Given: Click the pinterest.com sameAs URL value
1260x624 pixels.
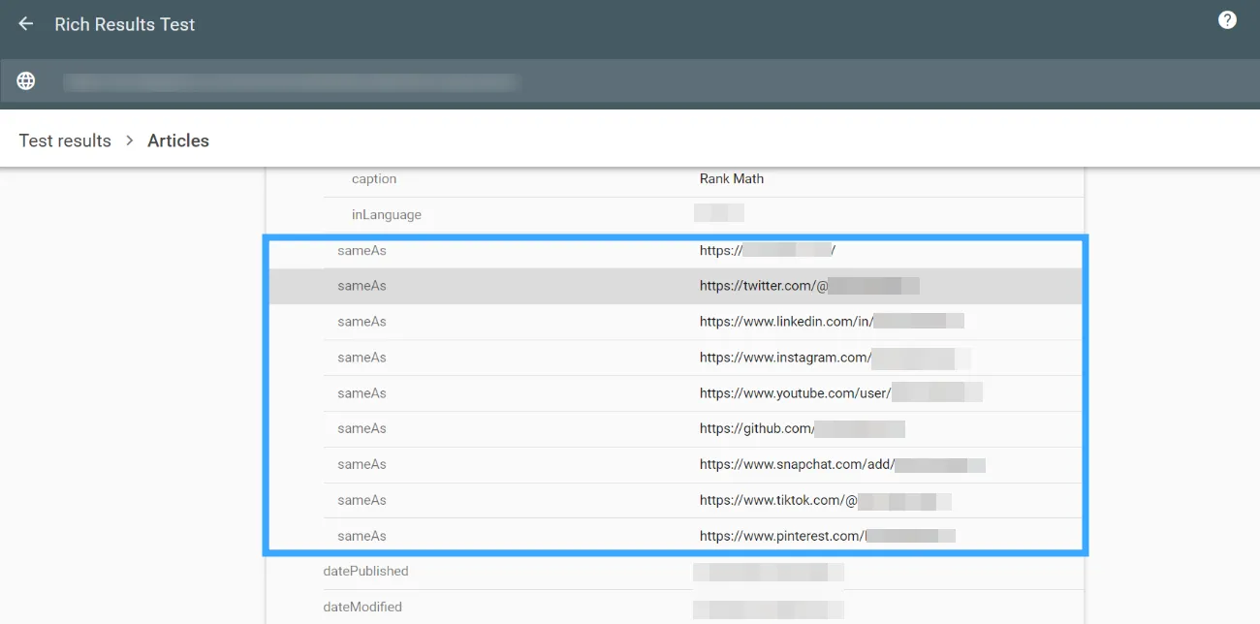Looking at the screenshot, I should coord(828,536).
